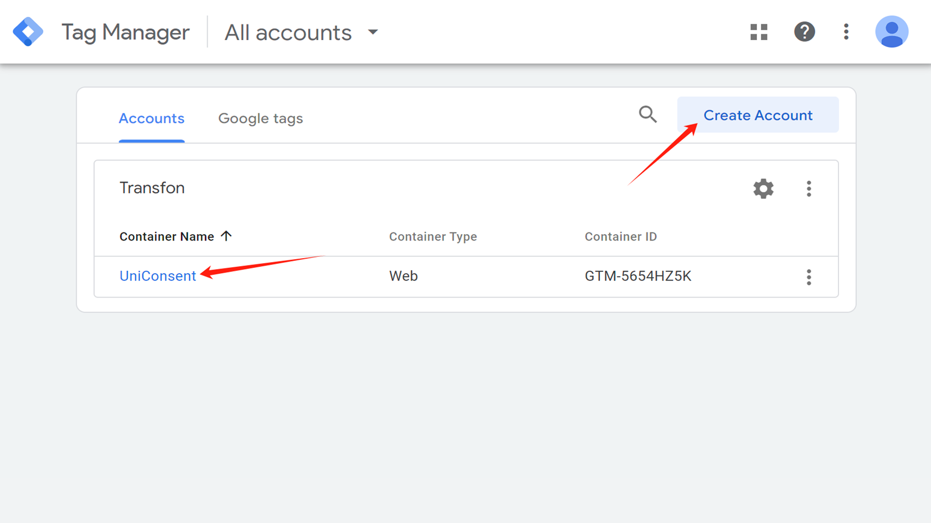Viewport: 931px width, 523px height.
Task: Open Transfon account three-dot menu
Action: coord(809,189)
